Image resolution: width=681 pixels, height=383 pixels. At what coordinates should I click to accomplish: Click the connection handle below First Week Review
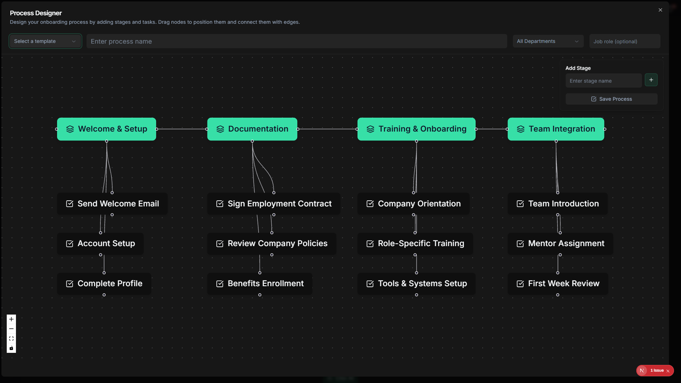point(558,295)
